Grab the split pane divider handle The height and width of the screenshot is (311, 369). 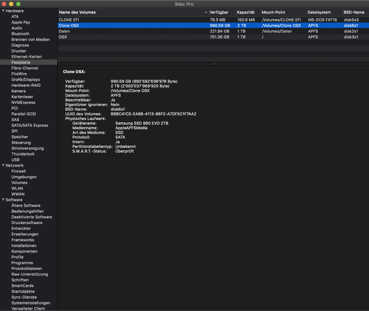(213, 64)
